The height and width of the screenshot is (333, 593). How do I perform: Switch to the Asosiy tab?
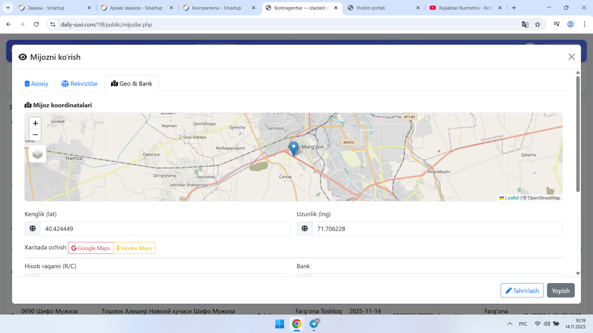point(37,84)
